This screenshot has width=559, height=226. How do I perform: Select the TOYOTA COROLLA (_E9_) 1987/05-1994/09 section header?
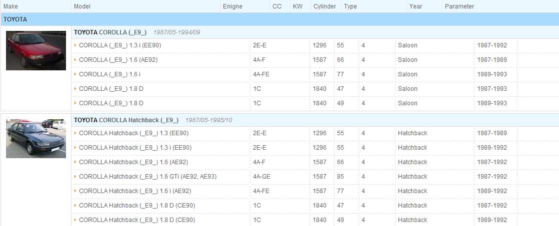pyautogui.click(x=315, y=32)
